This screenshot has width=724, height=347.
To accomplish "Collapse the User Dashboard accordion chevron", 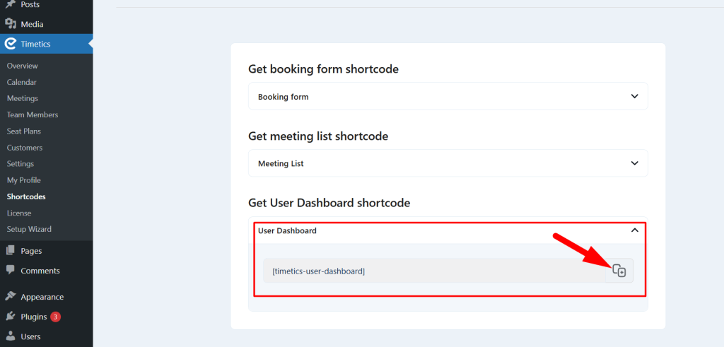I will (634, 230).
